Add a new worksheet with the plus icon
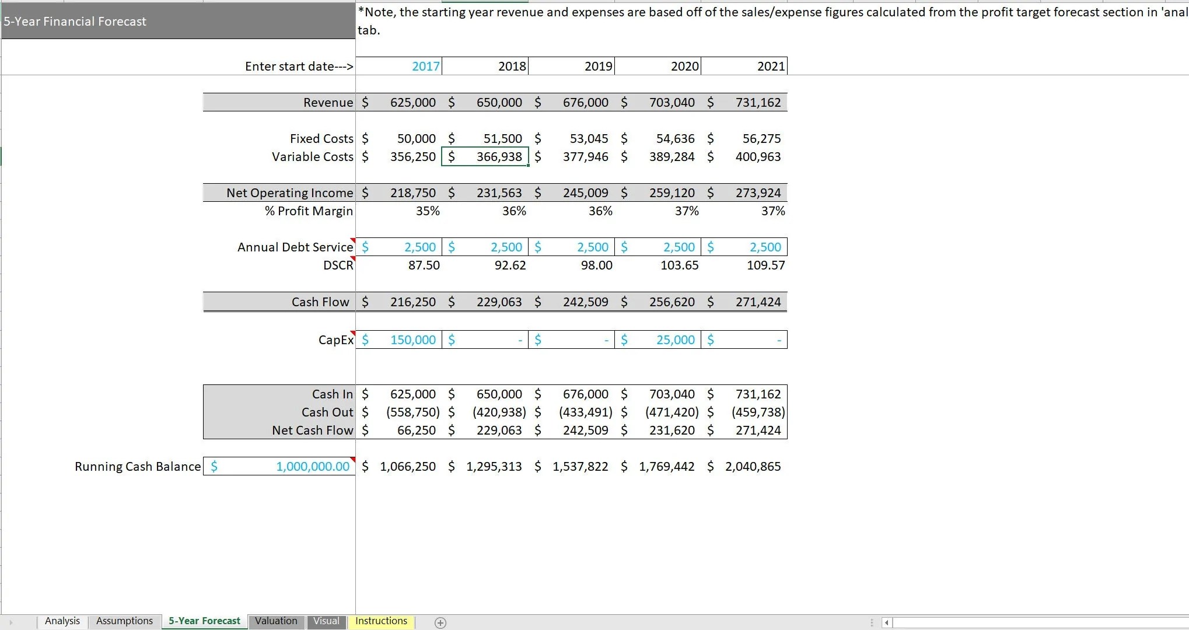 tap(440, 622)
